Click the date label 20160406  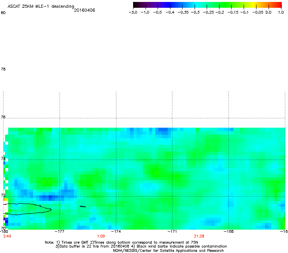pyautogui.click(x=84, y=10)
